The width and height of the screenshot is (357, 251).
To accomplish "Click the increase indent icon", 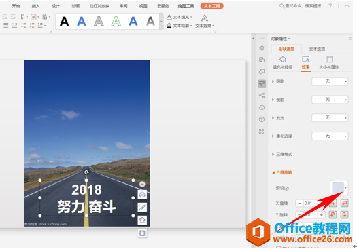I will click(13, 16).
